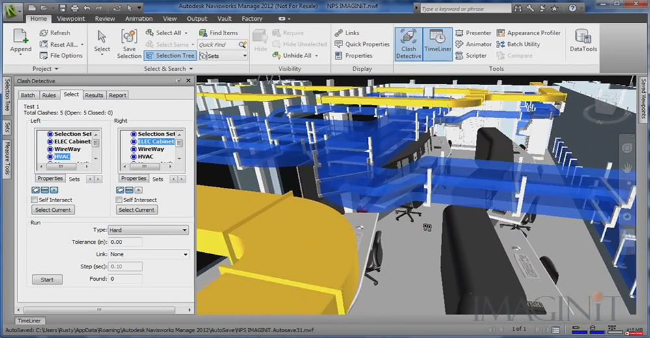650x338 pixels.
Task: Expand the Select & Search panel arrow
Action: (191, 69)
